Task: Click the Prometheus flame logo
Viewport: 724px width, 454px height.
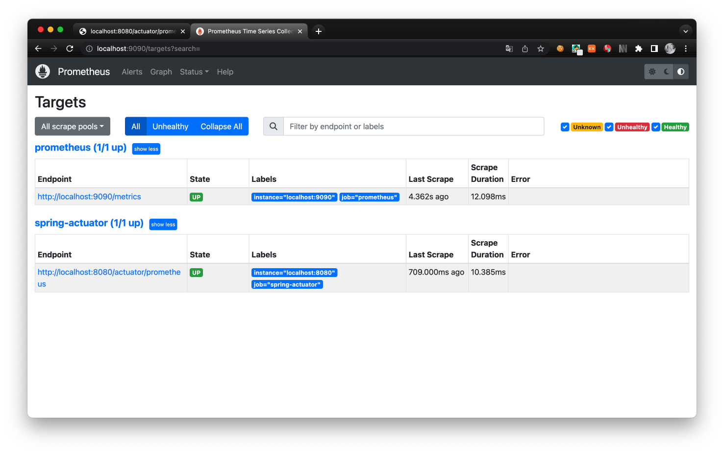Action: point(43,72)
